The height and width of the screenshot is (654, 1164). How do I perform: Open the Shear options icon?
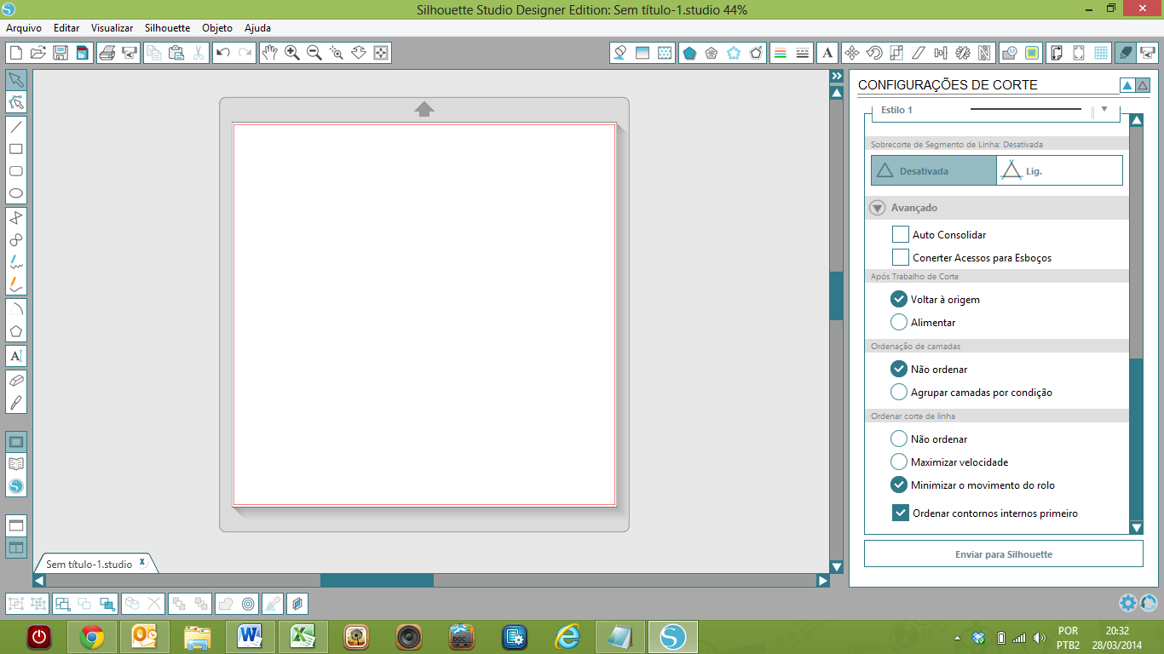918,53
